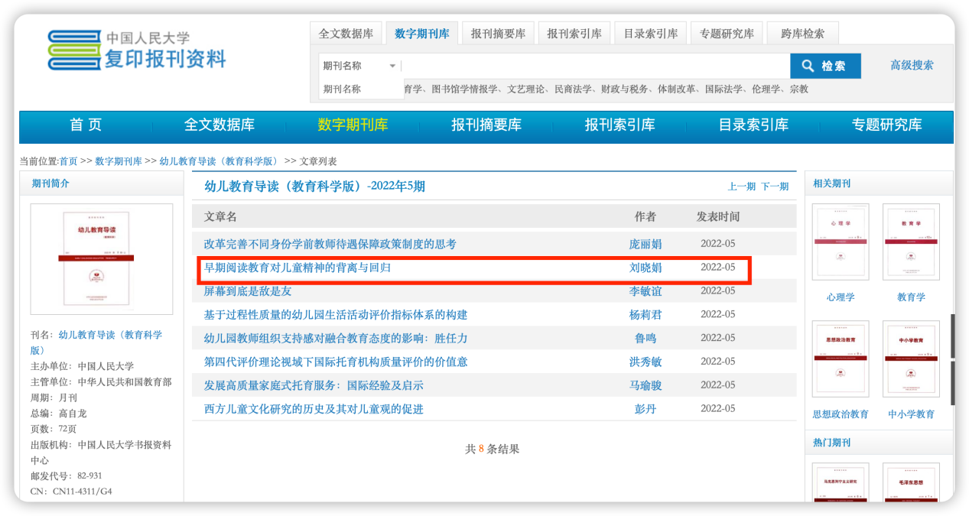Open the 期刊名称 search field dropdown
This screenshot has height=516, width=969.
360,66
